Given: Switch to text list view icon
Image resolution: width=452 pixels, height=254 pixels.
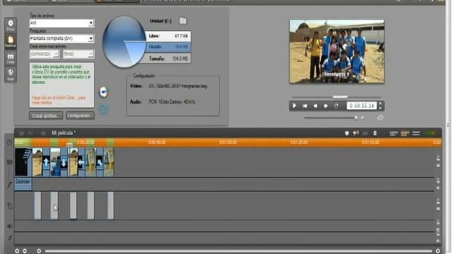Looking at the screenshot, I should point(416,133).
